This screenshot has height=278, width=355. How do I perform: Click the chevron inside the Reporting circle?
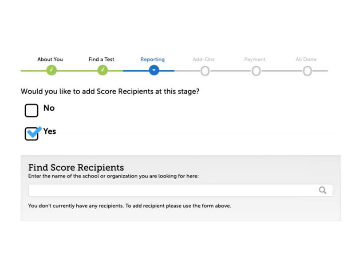pyautogui.click(x=153, y=70)
